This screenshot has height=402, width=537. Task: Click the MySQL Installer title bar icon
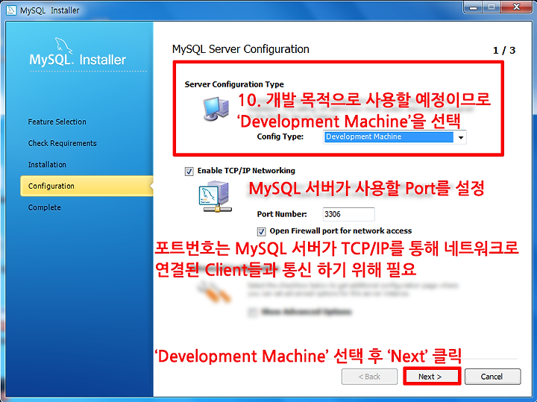click(x=11, y=10)
